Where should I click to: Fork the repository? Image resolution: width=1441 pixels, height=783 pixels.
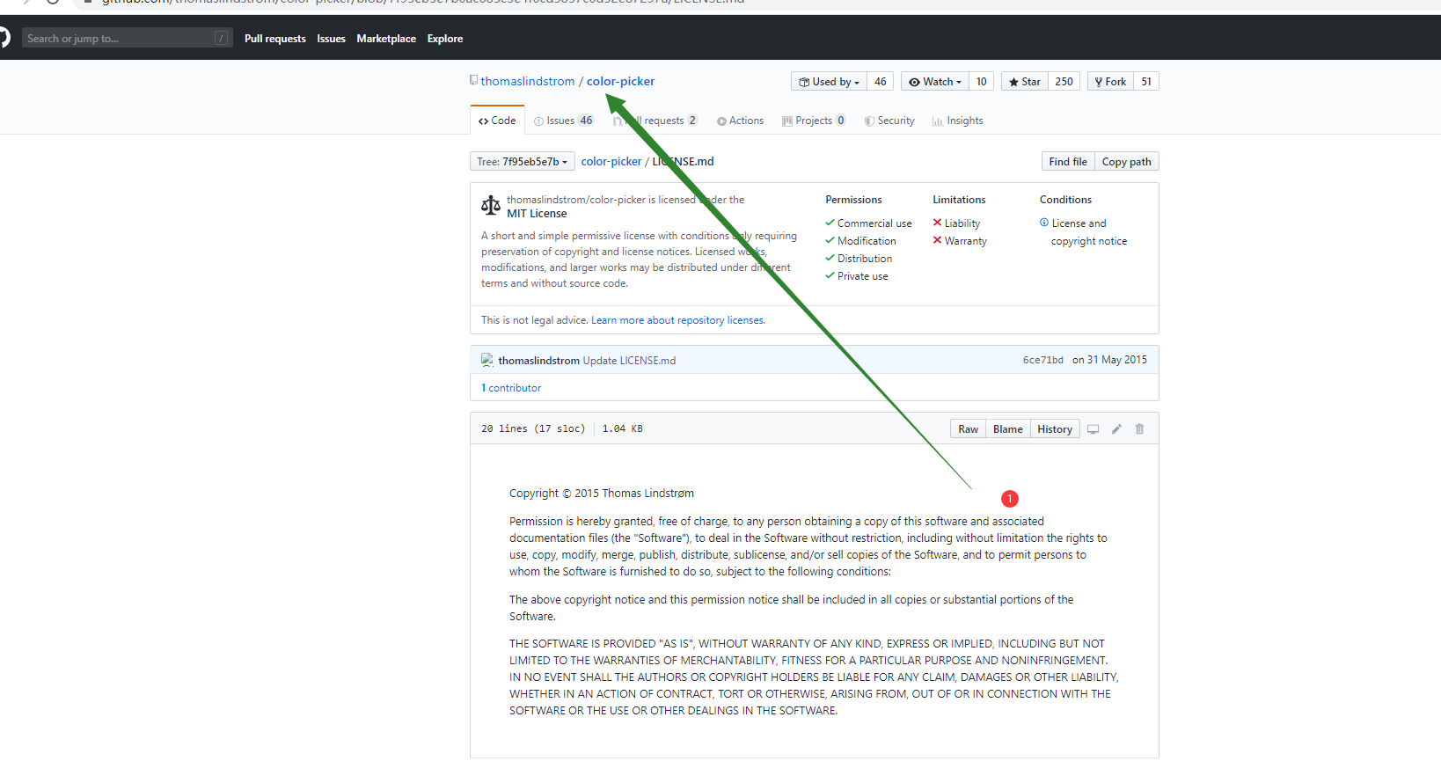tap(1110, 82)
